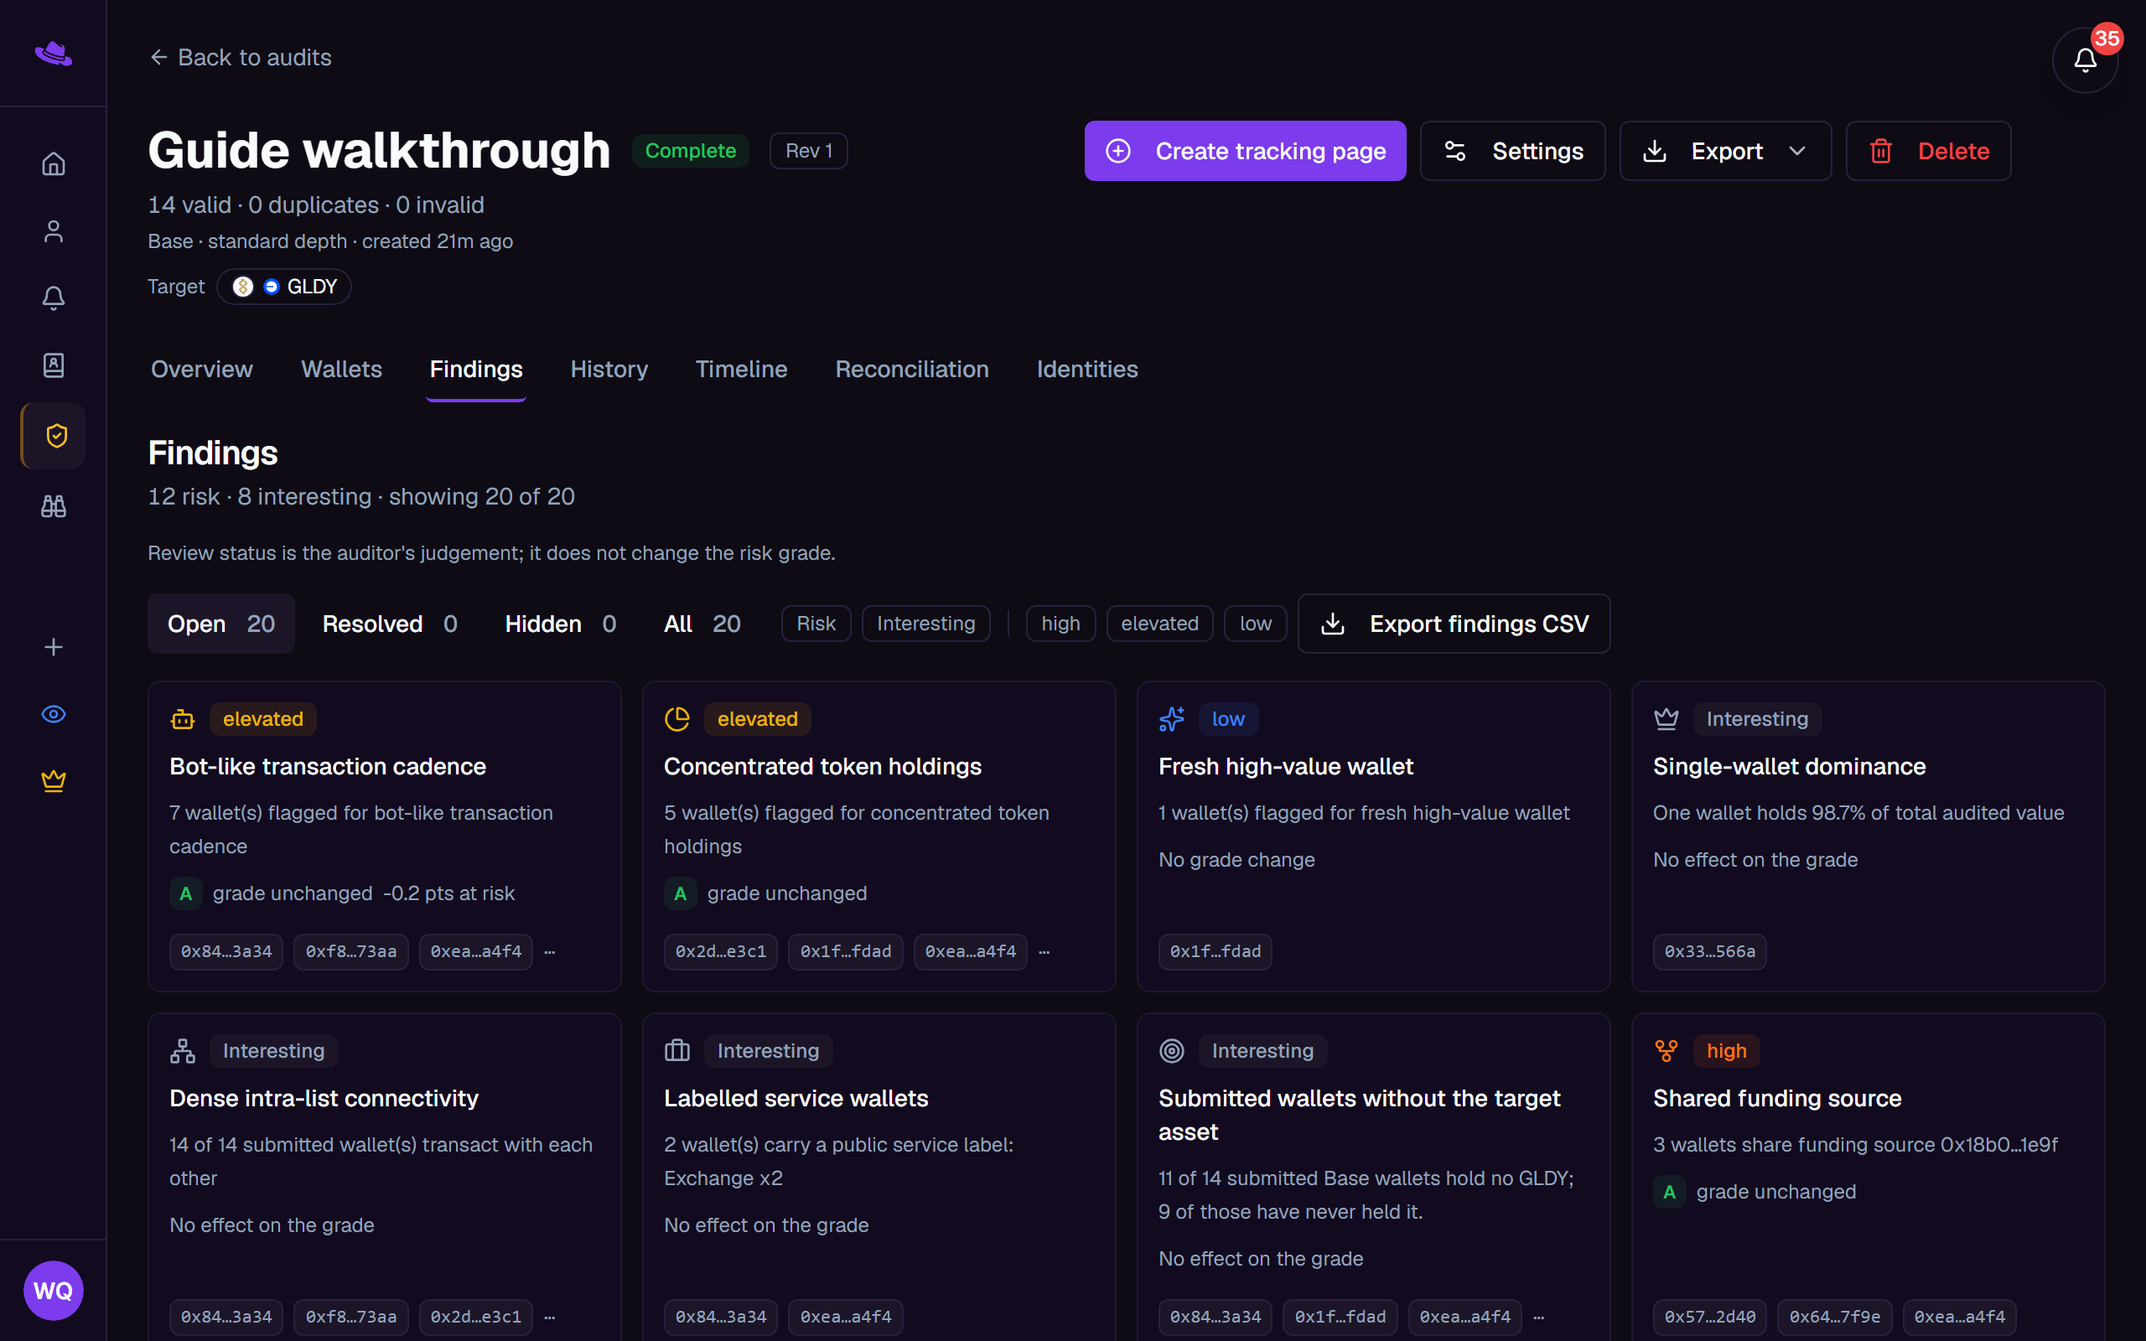The height and width of the screenshot is (1341, 2146).
Task: Delete this audit
Action: 1928,151
